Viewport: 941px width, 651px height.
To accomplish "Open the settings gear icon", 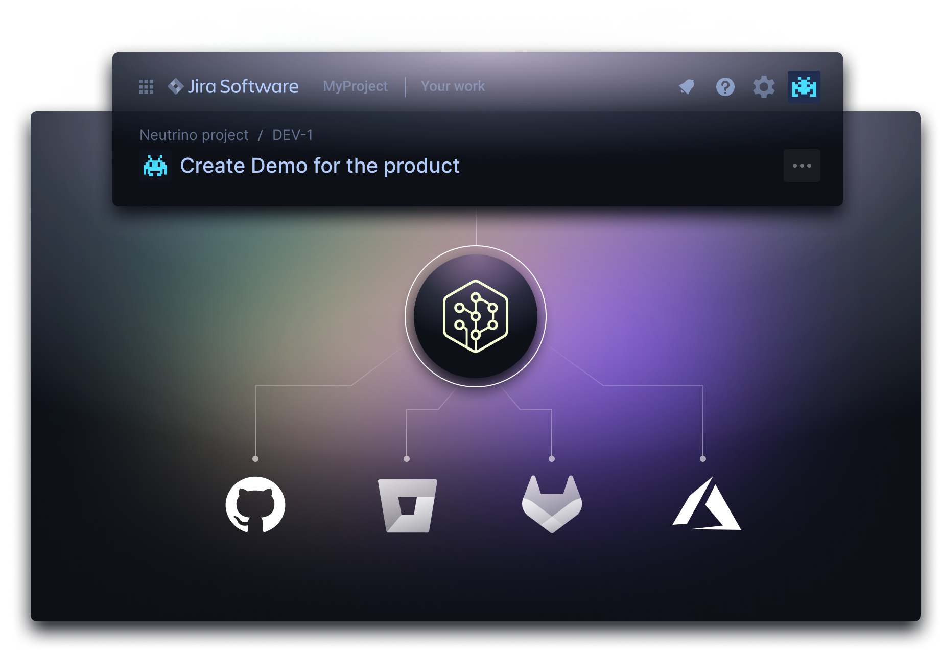I will click(764, 87).
